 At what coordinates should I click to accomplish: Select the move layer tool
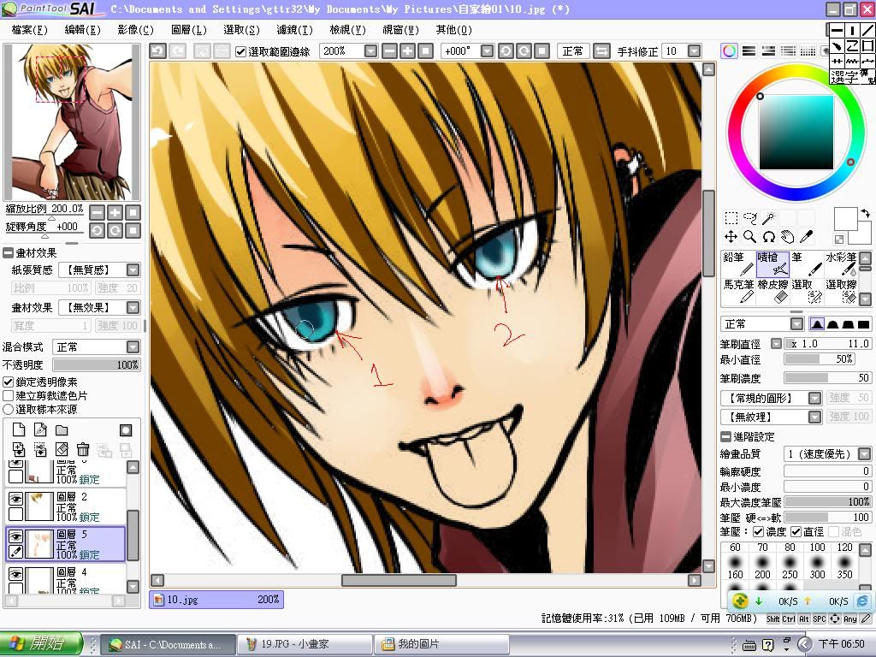731,237
